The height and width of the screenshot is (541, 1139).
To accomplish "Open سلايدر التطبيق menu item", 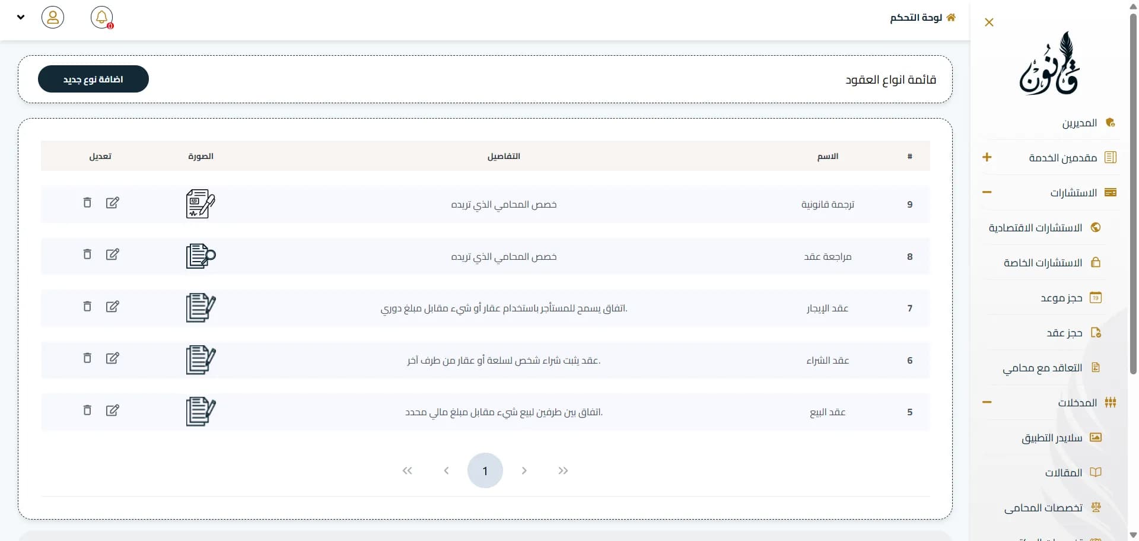I will [x=1052, y=438].
